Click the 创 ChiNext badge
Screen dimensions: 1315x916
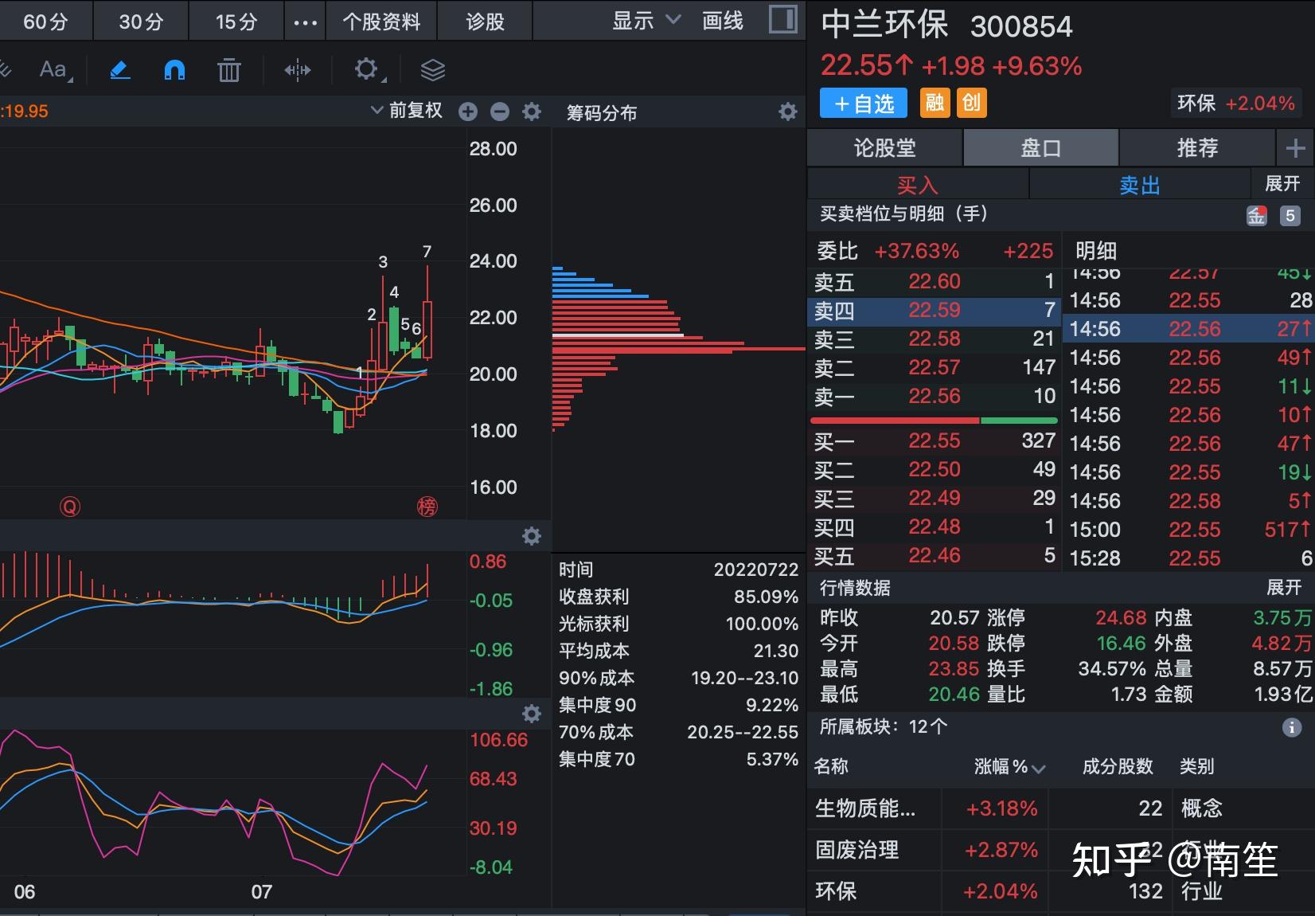click(972, 103)
